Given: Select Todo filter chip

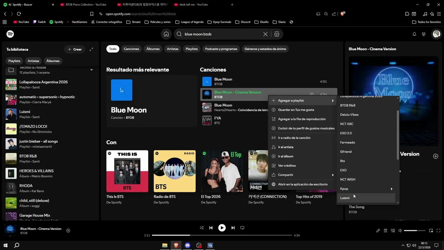Looking at the screenshot, I should tap(113, 49).
